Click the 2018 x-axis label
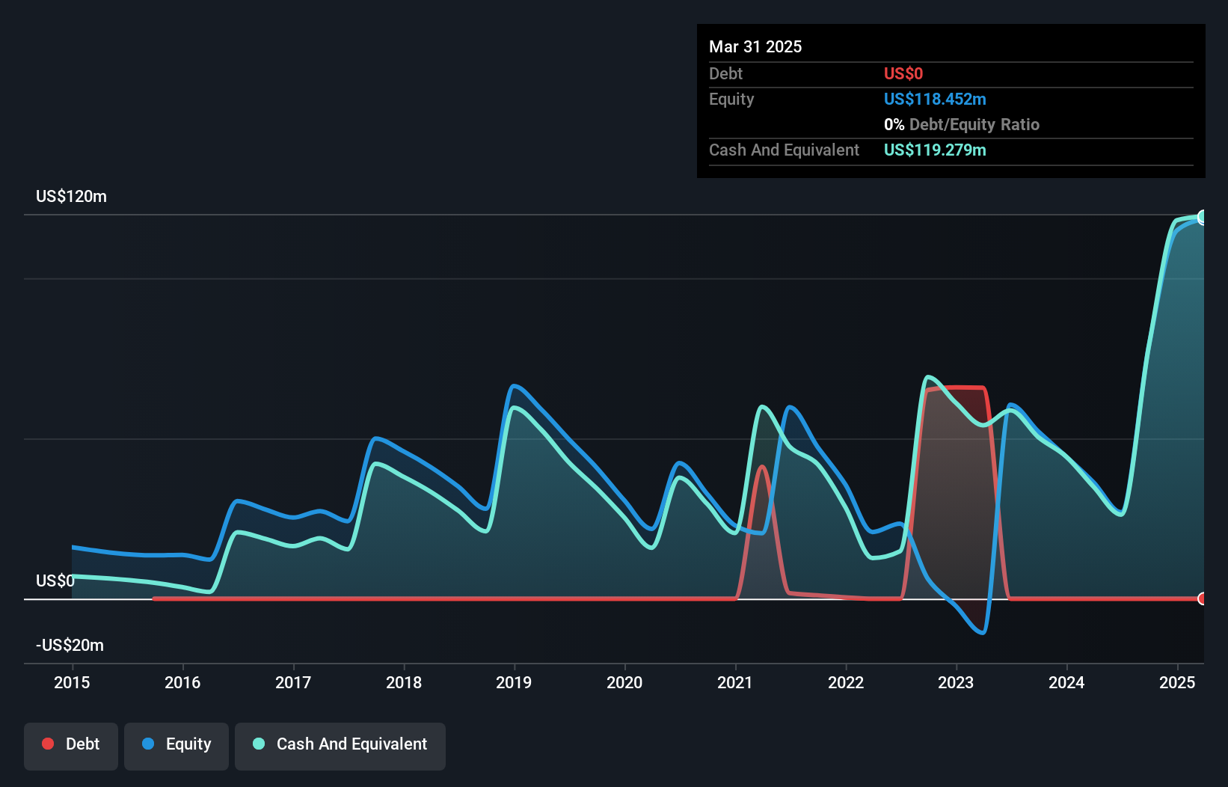The image size is (1228, 787). click(404, 682)
